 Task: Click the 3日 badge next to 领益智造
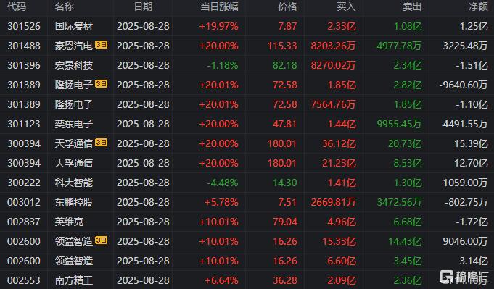101,240
